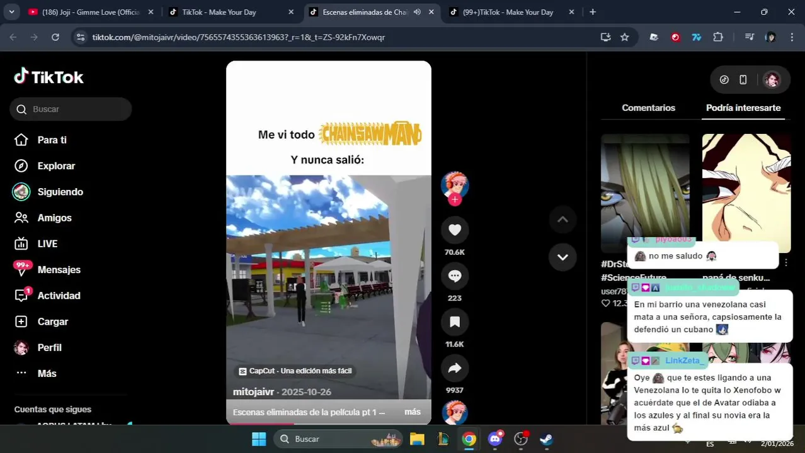This screenshot has height=453, width=805.
Task: Open the red circular extension icon
Action: tap(675, 37)
